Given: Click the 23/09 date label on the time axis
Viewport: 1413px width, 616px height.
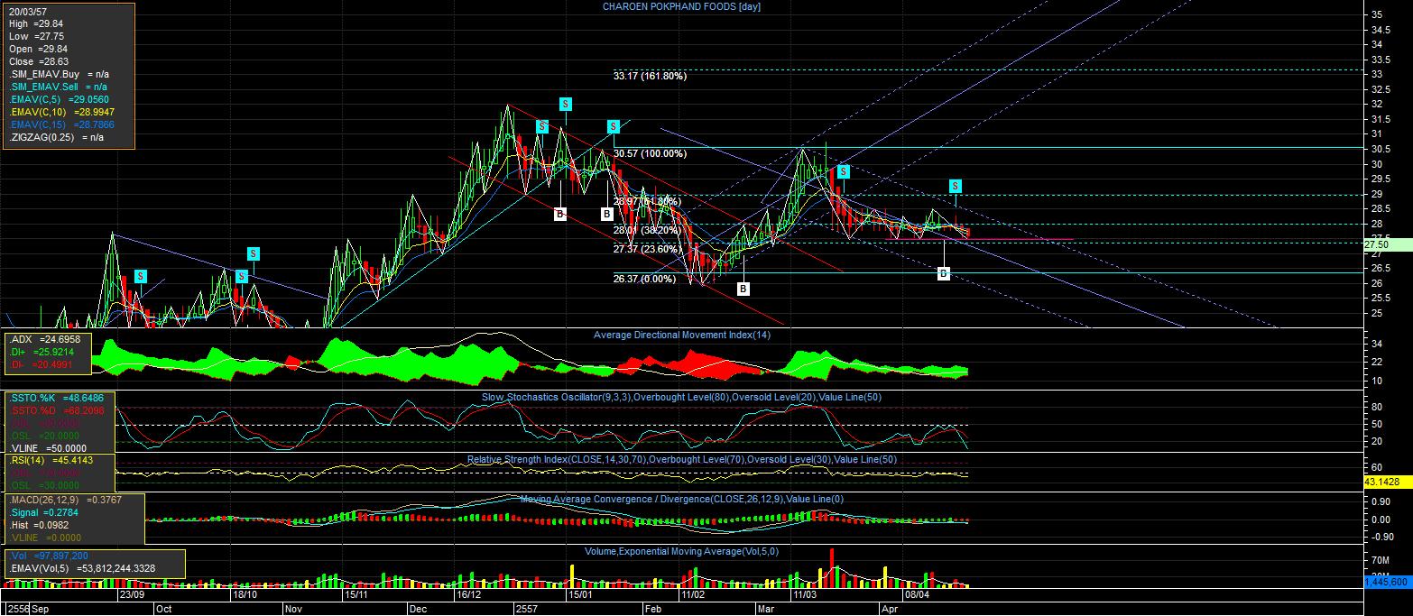Looking at the screenshot, I should coord(132,595).
